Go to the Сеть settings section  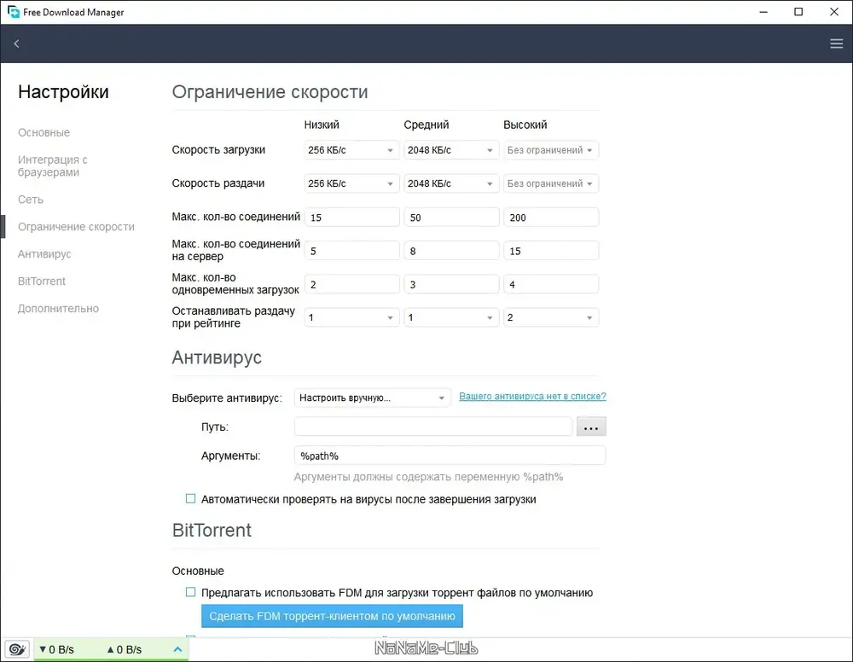[31, 200]
